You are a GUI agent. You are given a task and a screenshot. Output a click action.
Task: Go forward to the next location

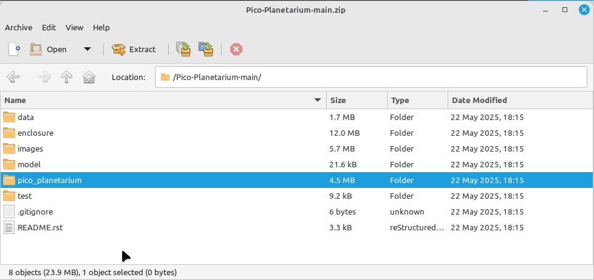[x=44, y=77]
